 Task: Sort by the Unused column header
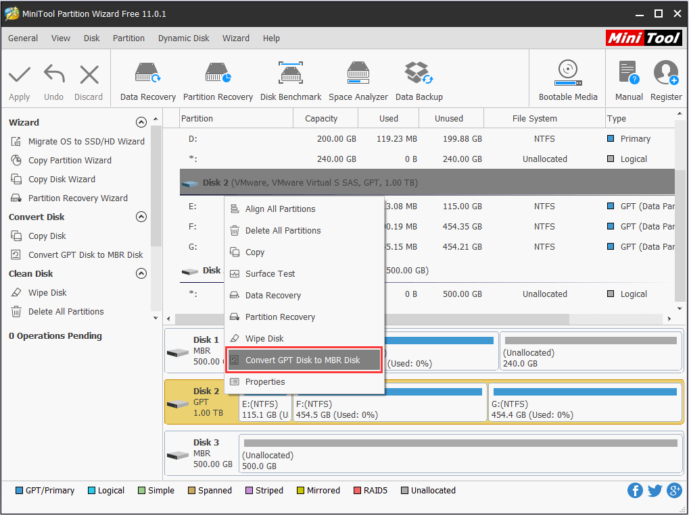point(451,118)
